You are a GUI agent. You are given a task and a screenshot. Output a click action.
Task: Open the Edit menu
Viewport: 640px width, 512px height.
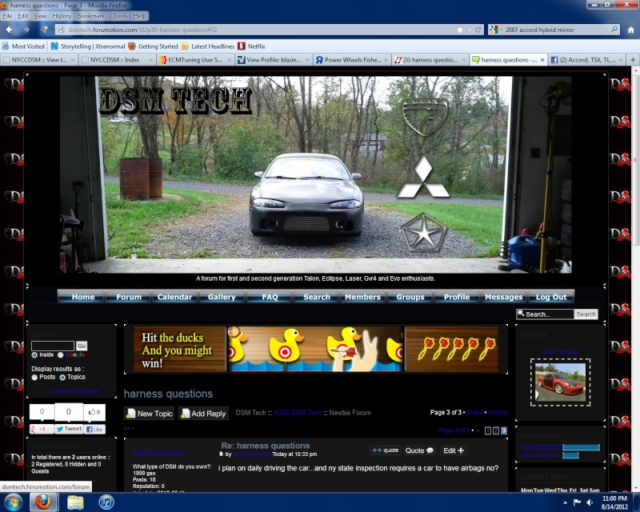23,16
